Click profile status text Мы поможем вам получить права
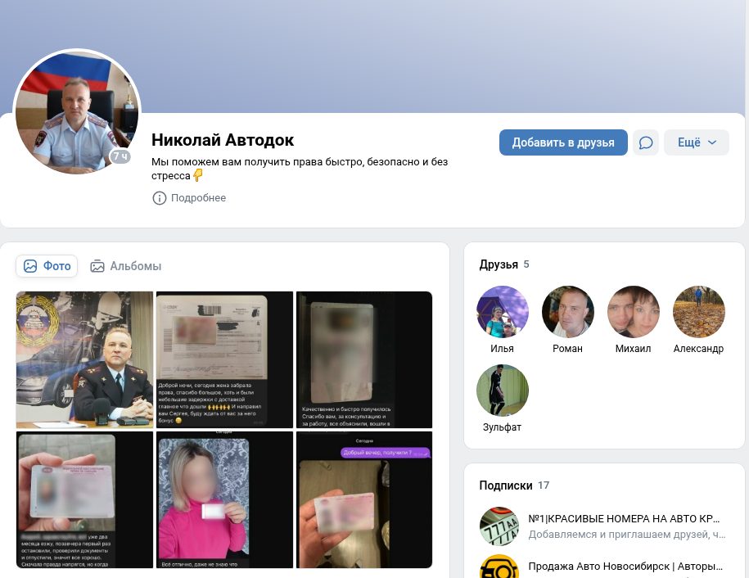Image resolution: width=749 pixels, height=578 pixels. [300, 169]
